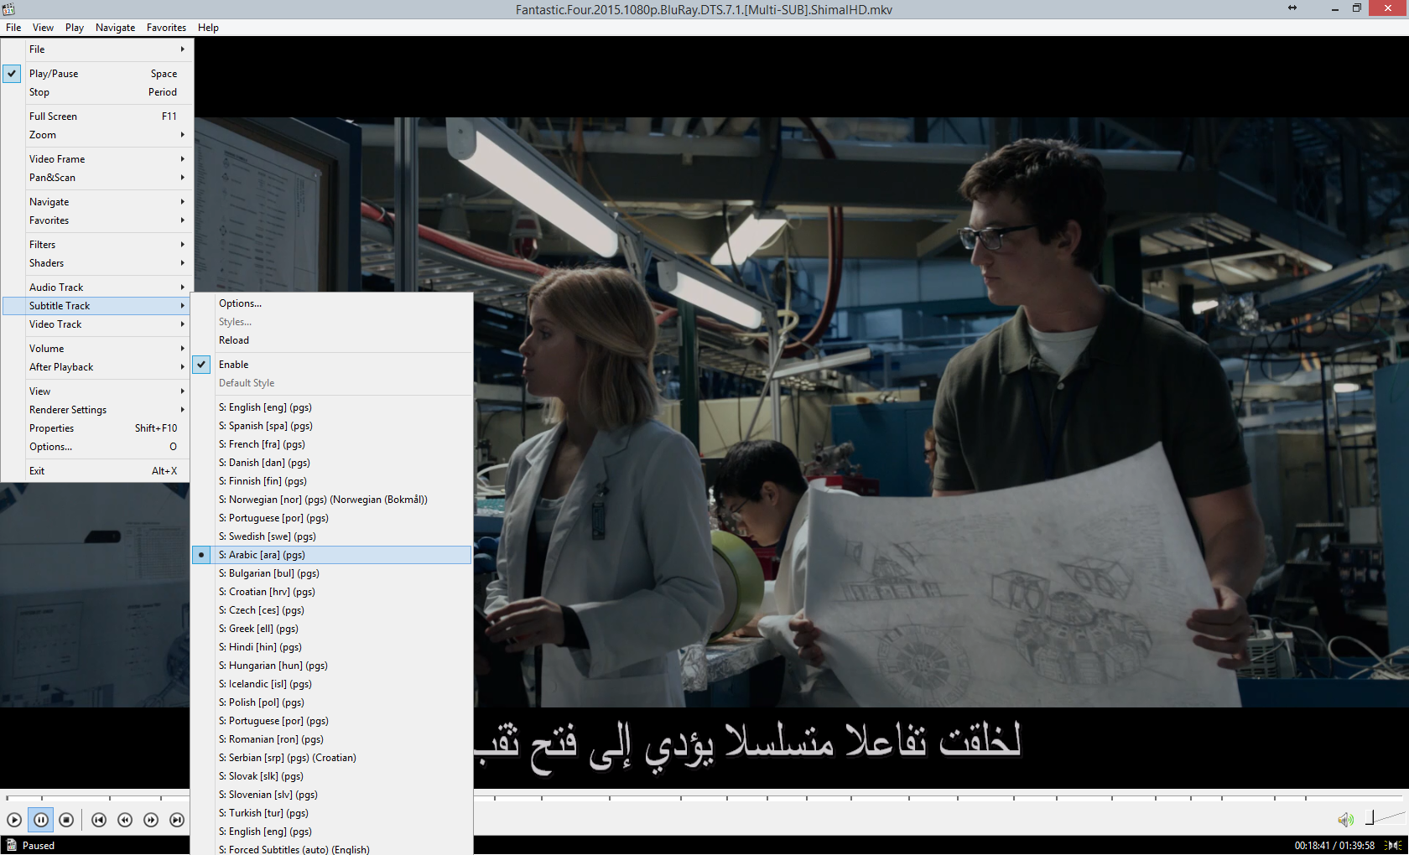Click the app icon in the title bar
This screenshot has width=1409, height=855.
[8, 9]
